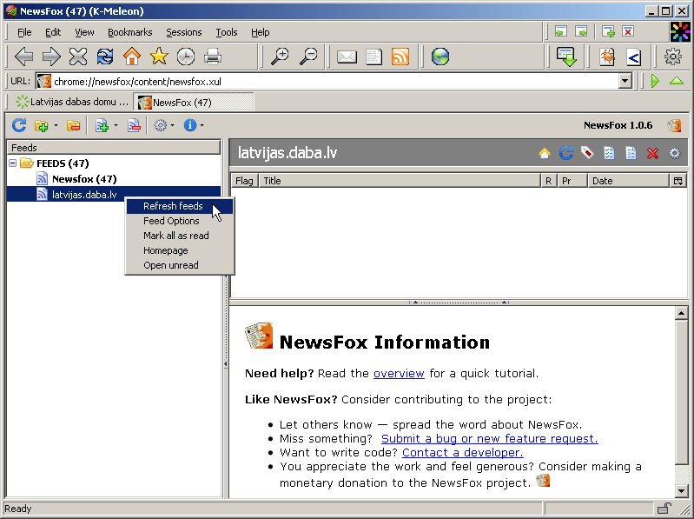Viewport: 694px width, 519px height.
Task: Open the overview tutorial link
Action: (x=399, y=373)
